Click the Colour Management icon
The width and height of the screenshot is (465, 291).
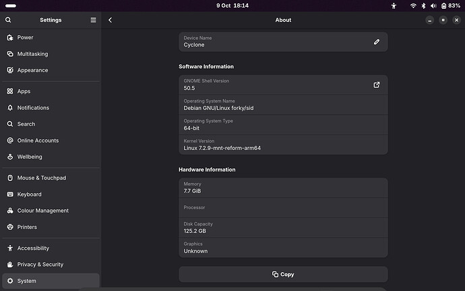[x=10, y=211]
